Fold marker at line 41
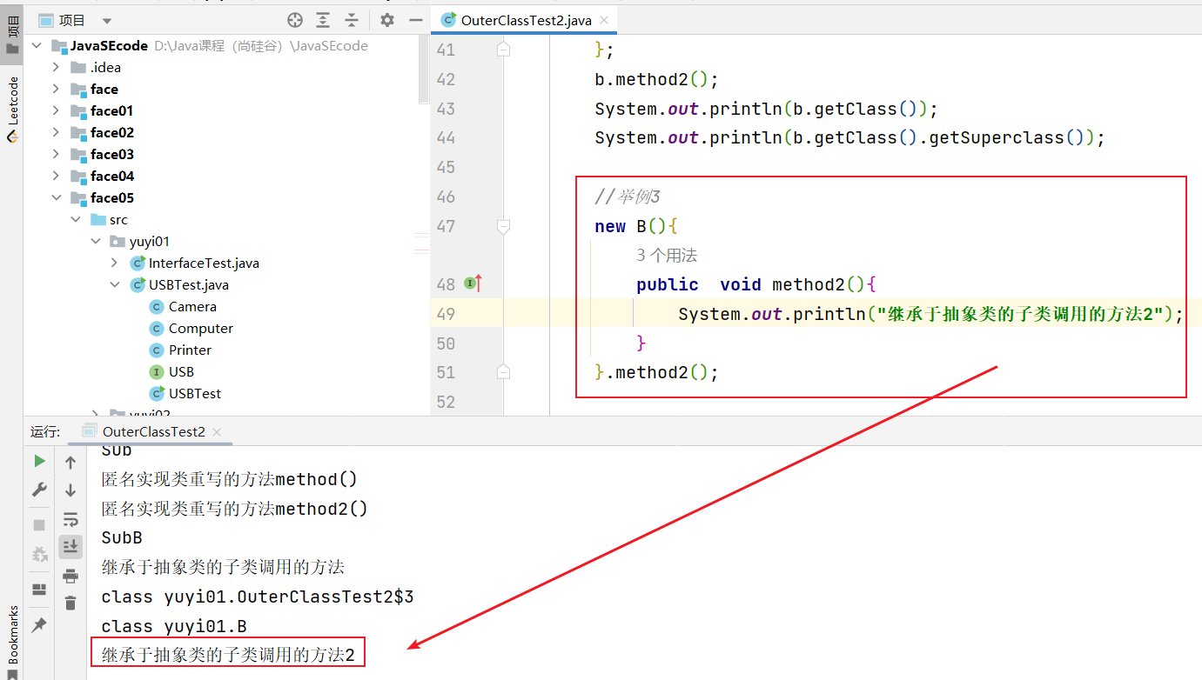1202x680 pixels. click(x=502, y=50)
